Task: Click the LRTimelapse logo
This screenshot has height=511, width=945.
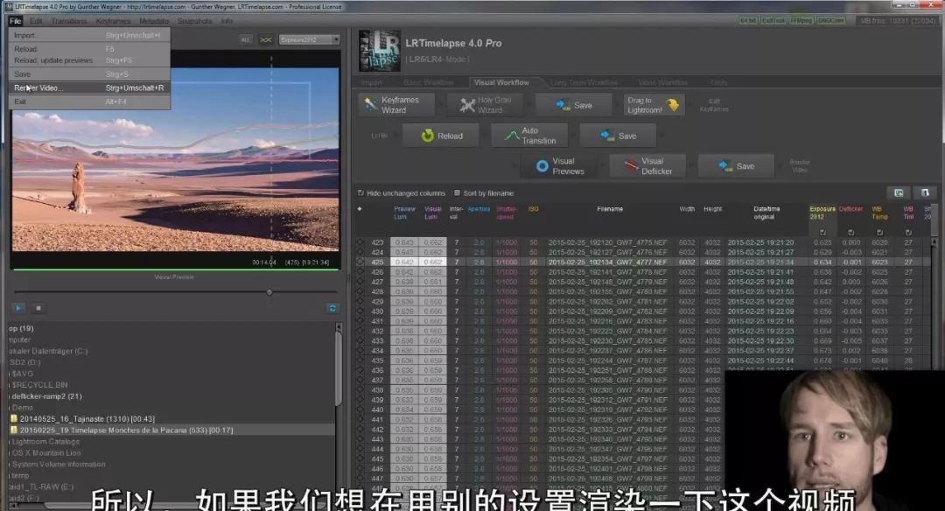Action: [x=380, y=51]
